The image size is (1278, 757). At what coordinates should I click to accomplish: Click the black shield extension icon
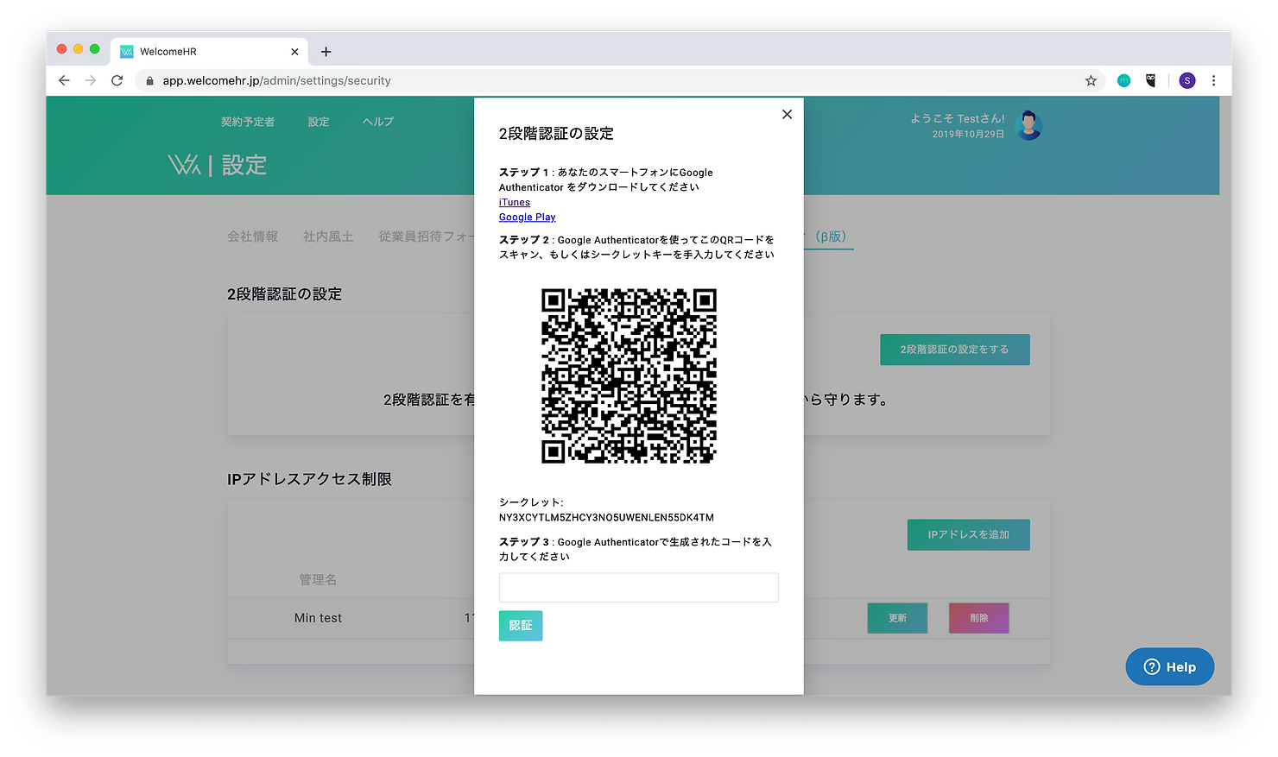tap(1150, 80)
